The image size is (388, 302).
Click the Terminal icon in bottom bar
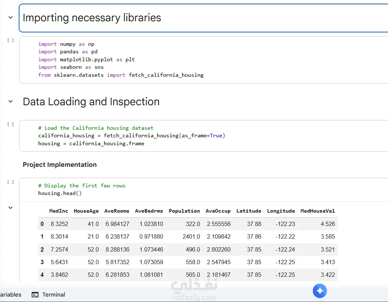pyautogui.click(x=35, y=294)
